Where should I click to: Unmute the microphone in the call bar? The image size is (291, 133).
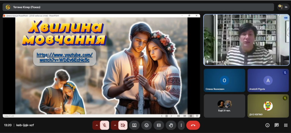(105, 125)
